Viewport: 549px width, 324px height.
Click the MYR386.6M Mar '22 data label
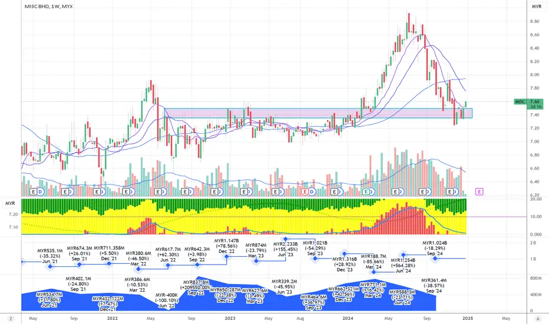click(137, 285)
